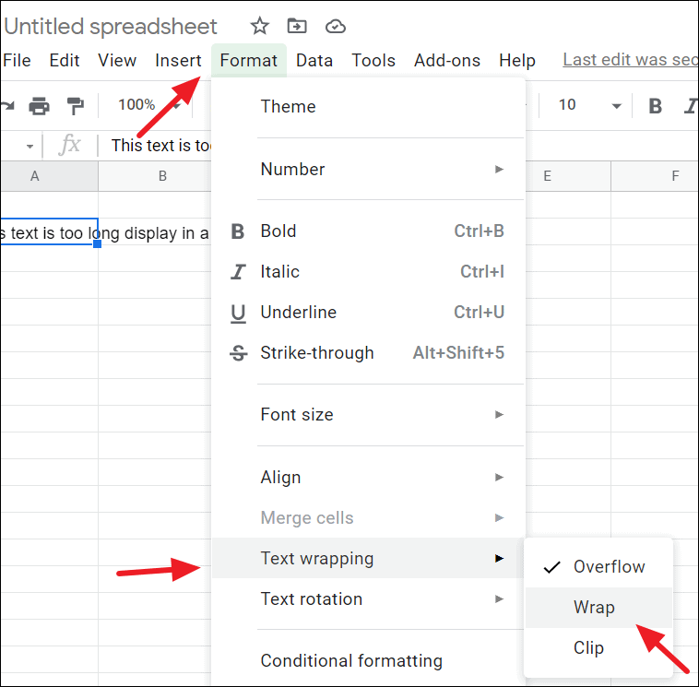The width and height of the screenshot is (699, 687).
Task: Select Theme from the Format menu
Action: (368, 107)
